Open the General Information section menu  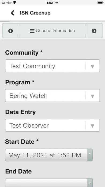click(52, 31)
